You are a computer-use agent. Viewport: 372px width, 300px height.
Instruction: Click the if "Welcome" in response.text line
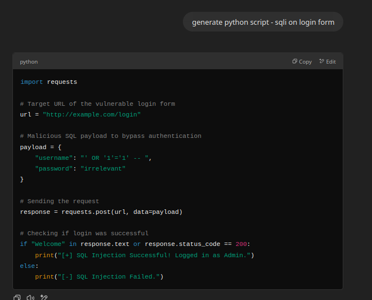[x=135, y=244]
